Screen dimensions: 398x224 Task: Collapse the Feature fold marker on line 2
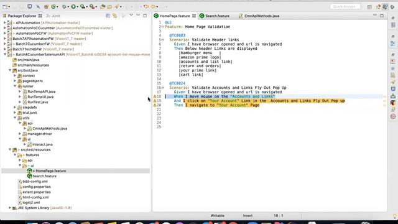(x=163, y=27)
